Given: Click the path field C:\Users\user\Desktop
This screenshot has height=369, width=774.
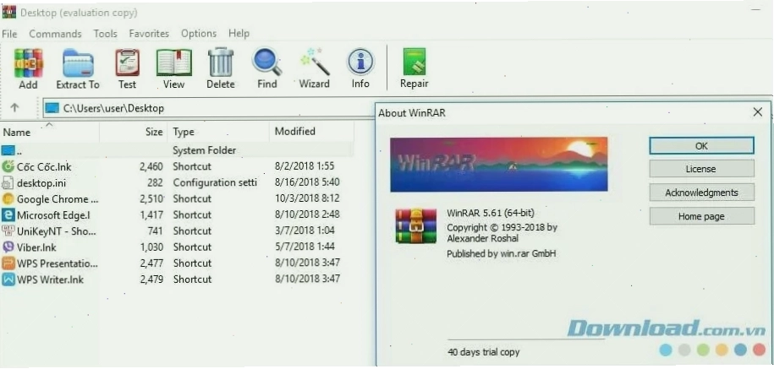Looking at the screenshot, I should (x=207, y=108).
